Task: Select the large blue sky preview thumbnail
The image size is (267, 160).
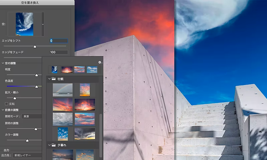Action: pyautogui.click(x=25, y=24)
